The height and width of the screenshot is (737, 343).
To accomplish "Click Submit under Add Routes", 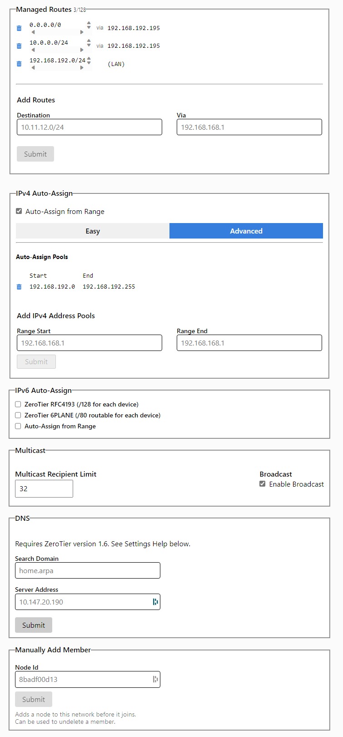I will (x=35, y=154).
